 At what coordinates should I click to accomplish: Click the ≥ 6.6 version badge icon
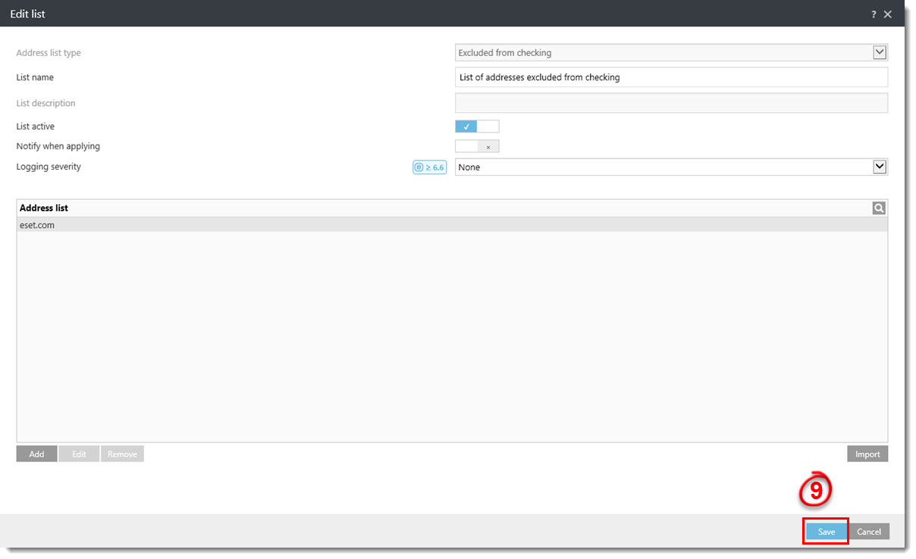click(x=429, y=167)
